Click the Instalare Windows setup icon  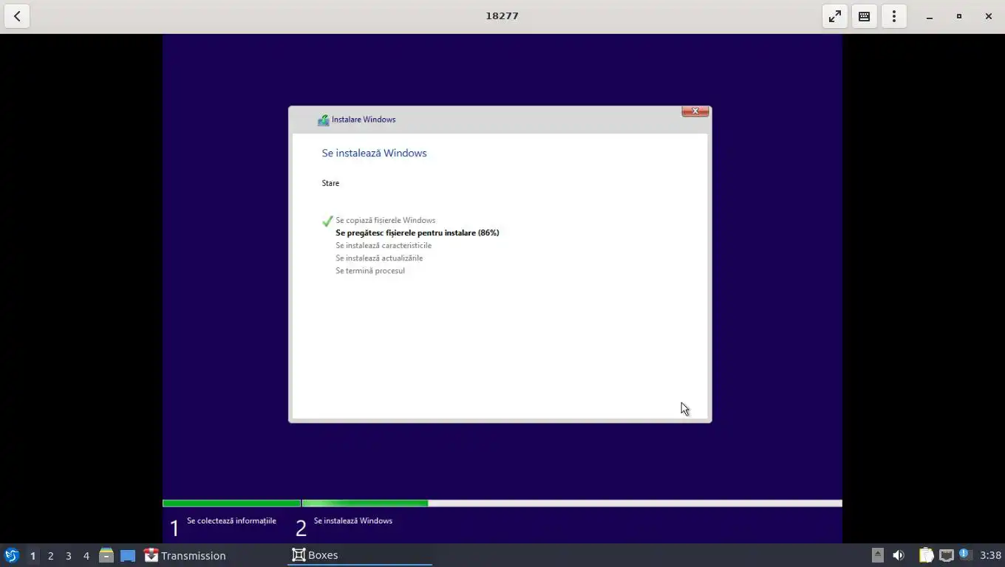tap(323, 120)
